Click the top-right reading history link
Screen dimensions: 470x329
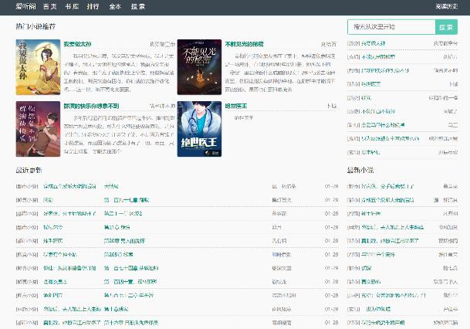[x=447, y=6]
